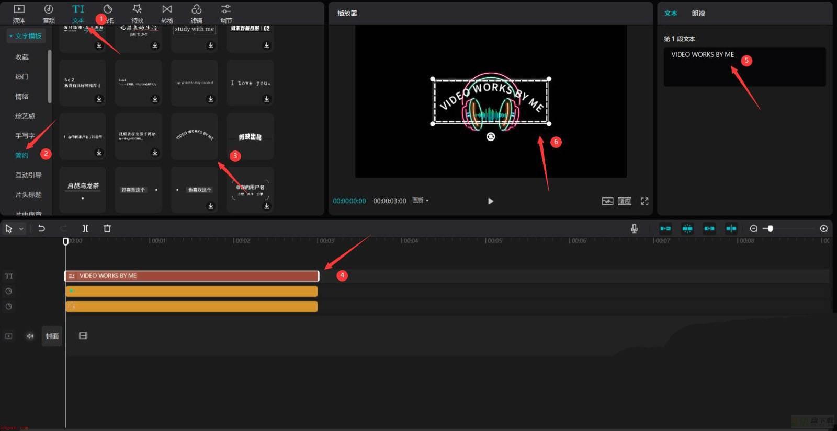Select the 情绪 category
The height and width of the screenshot is (431, 837).
22,97
